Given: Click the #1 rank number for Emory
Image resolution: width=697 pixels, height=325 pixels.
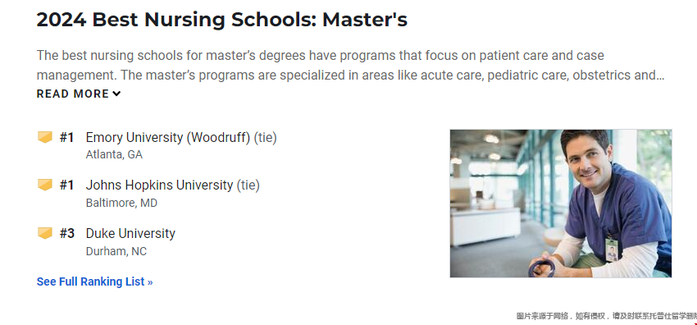Looking at the screenshot, I should [67, 138].
